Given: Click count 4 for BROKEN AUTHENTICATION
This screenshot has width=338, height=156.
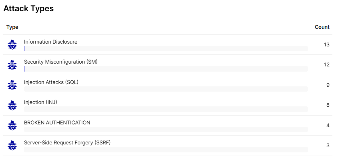Looking at the screenshot, I should (x=328, y=126).
